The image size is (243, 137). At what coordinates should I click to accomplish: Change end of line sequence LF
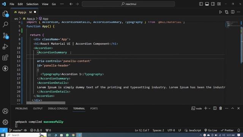point(180,130)
